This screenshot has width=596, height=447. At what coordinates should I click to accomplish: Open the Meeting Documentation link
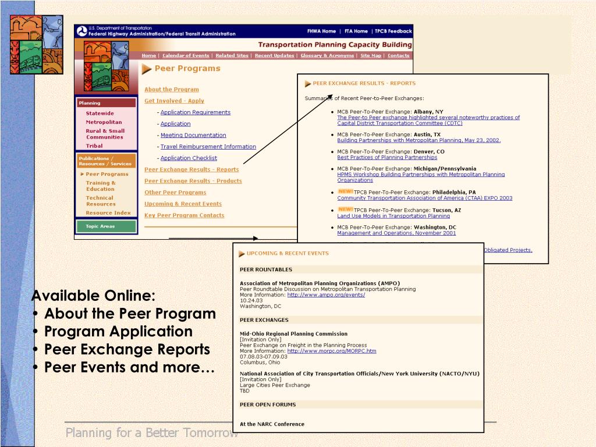coord(193,135)
